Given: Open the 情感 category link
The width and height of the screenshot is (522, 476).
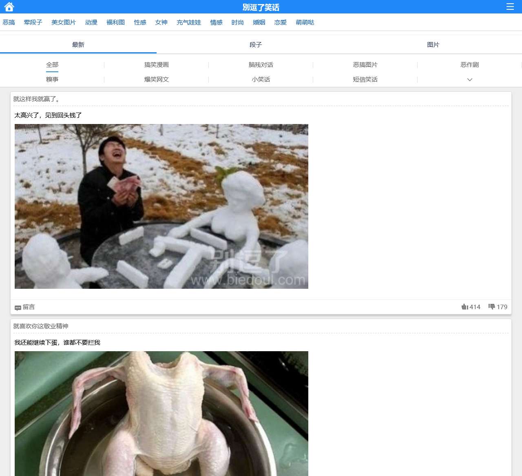Looking at the screenshot, I should click(x=217, y=22).
